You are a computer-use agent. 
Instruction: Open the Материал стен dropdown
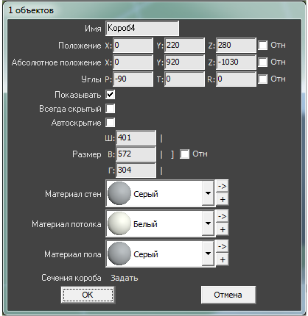click(x=208, y=193)
